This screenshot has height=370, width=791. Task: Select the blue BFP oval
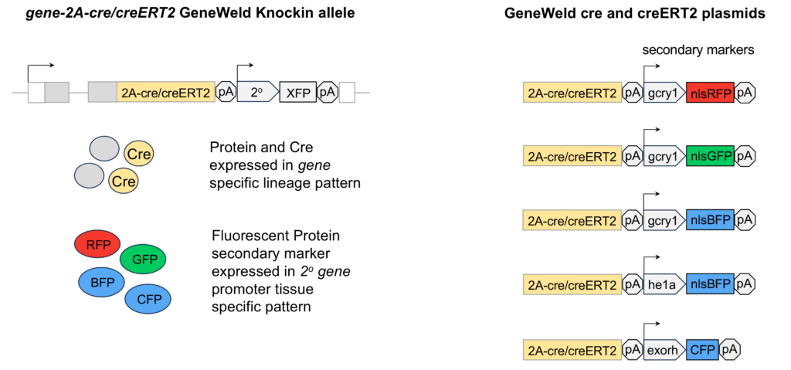pyautogui.click(x=103, y=281)
